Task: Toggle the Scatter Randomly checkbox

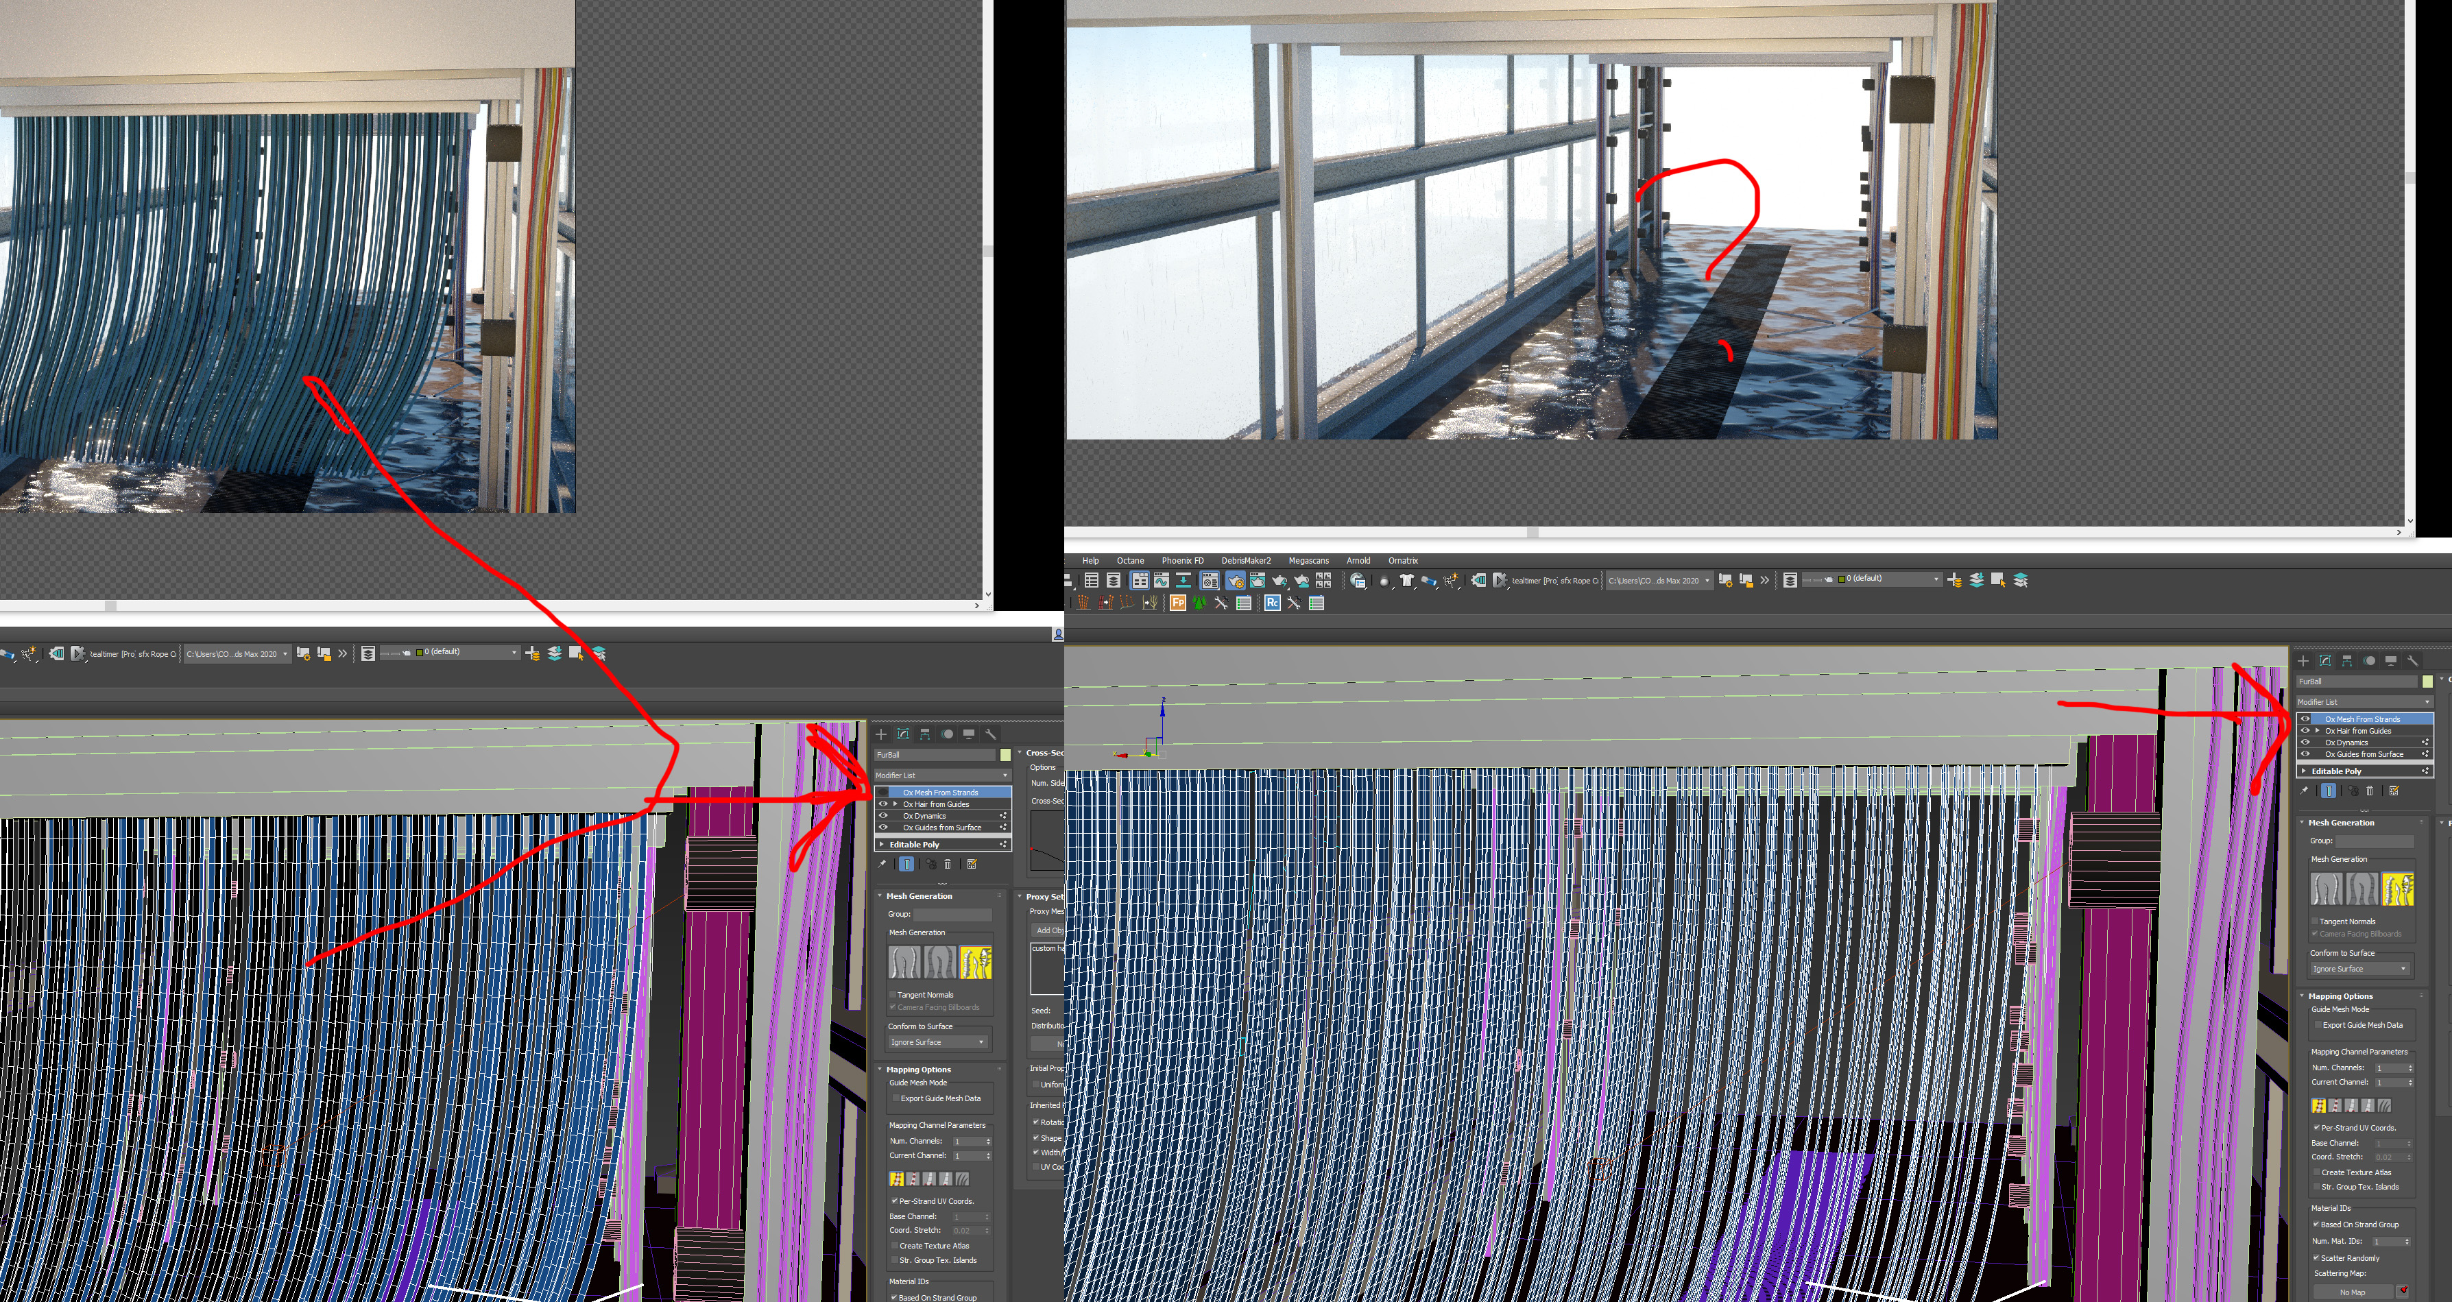Action: click(2316, 1258)
